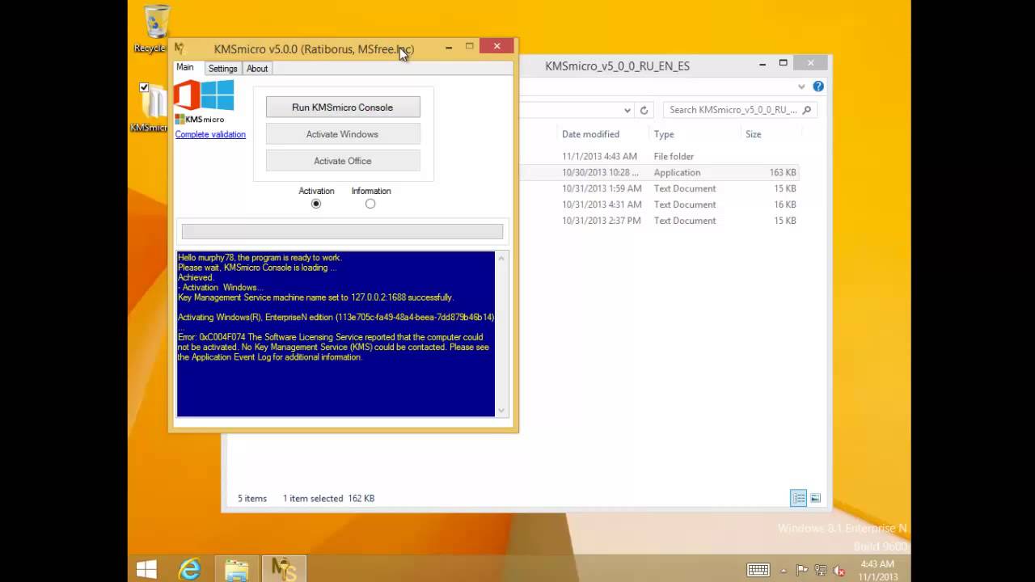1035x582 pixels.
Task: Click the muted volume icon
Action: [x=839, y=570]
